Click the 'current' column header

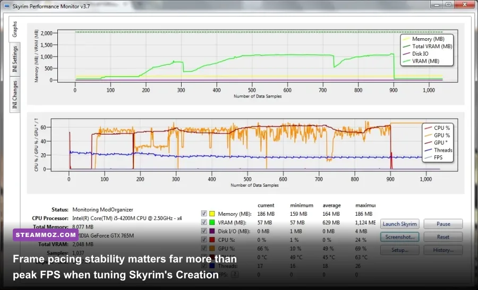point(266,205)
